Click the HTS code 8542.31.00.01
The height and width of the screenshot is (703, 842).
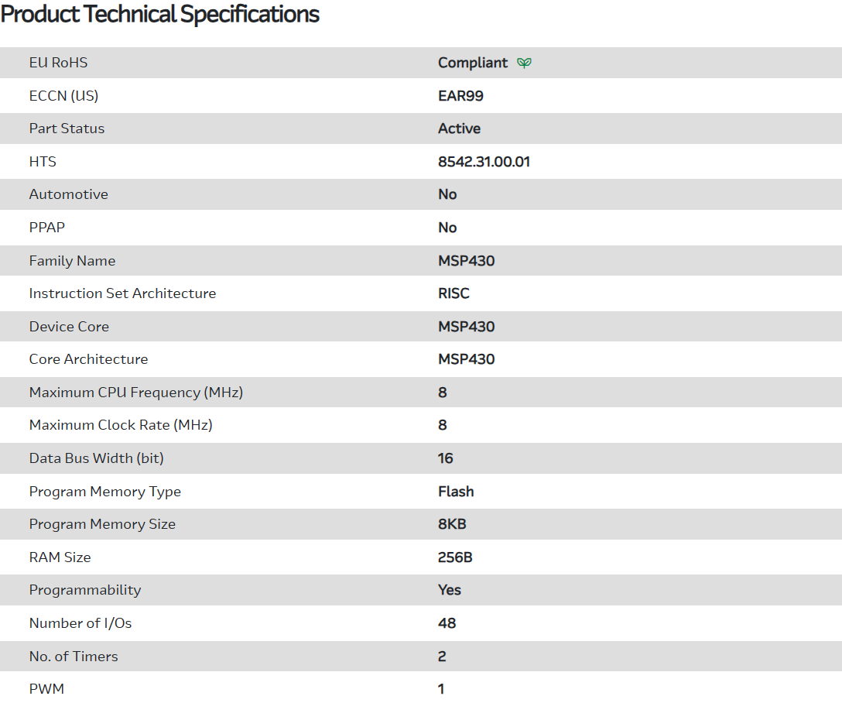(x=484, y=162)
